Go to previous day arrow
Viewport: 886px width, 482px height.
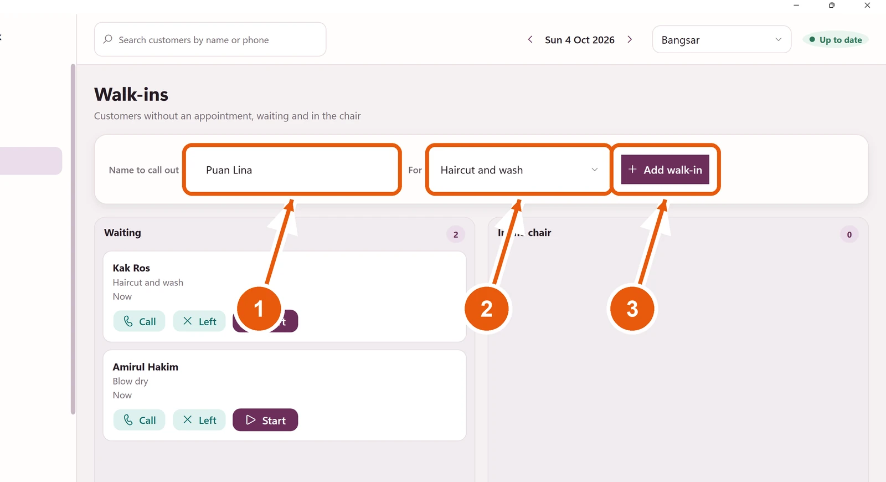point(530,39)
